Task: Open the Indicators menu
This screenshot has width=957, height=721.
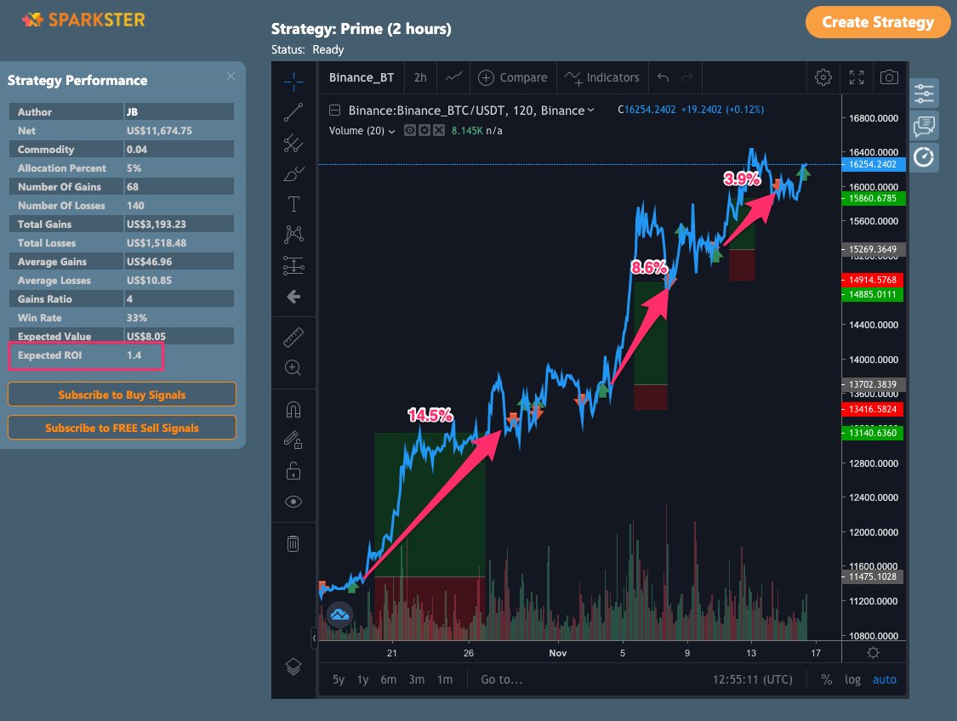Action: [x=601, y=77]
